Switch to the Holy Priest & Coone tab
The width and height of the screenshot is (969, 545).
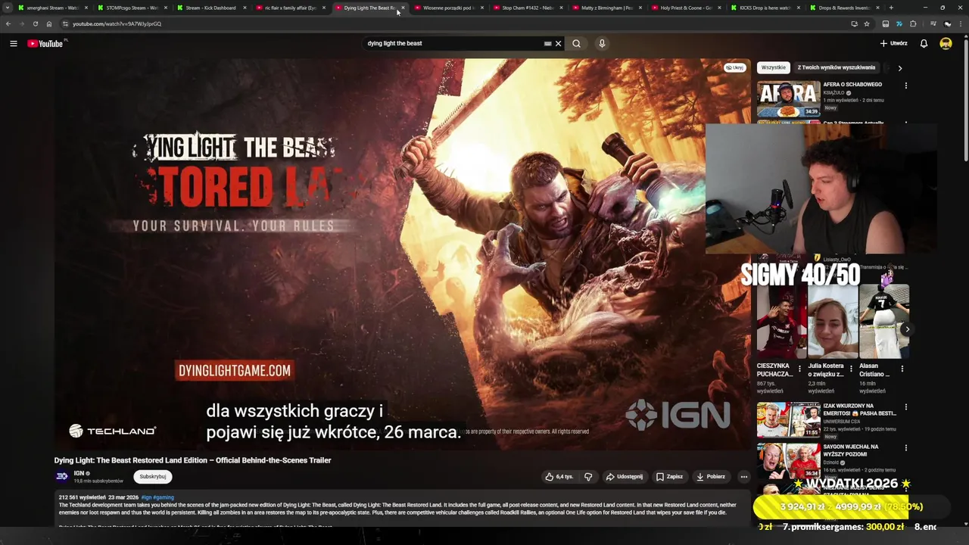(x=687, y=8)
